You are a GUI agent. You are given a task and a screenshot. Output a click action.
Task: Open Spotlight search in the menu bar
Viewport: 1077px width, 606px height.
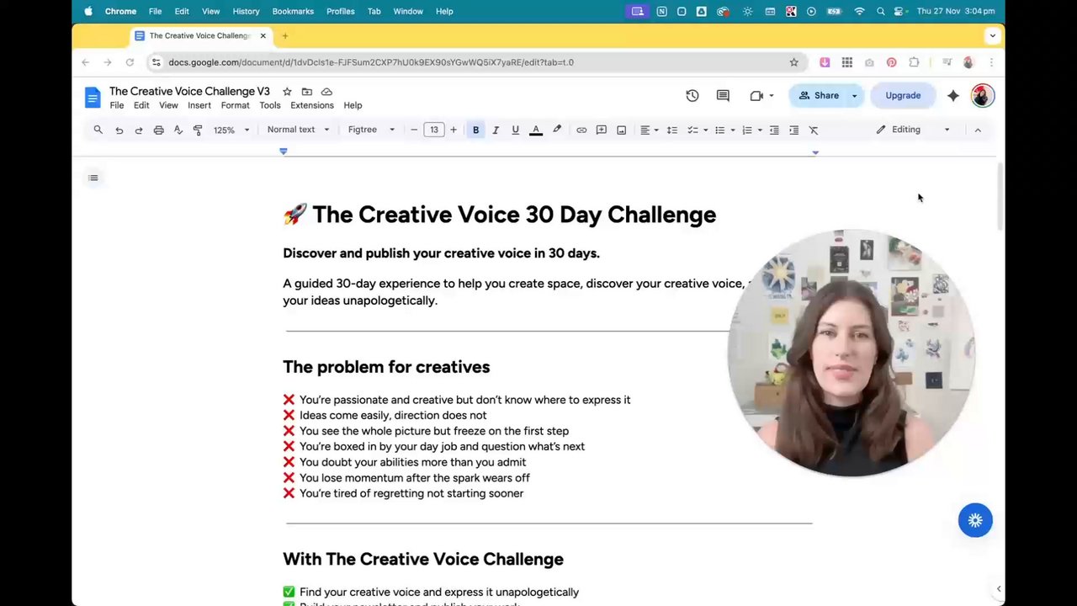[880, 12]
